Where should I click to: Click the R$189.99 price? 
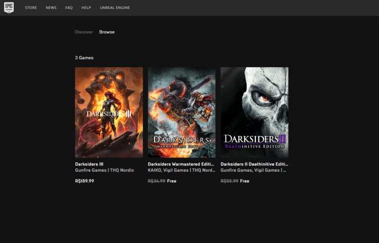(x=85, y=181)
